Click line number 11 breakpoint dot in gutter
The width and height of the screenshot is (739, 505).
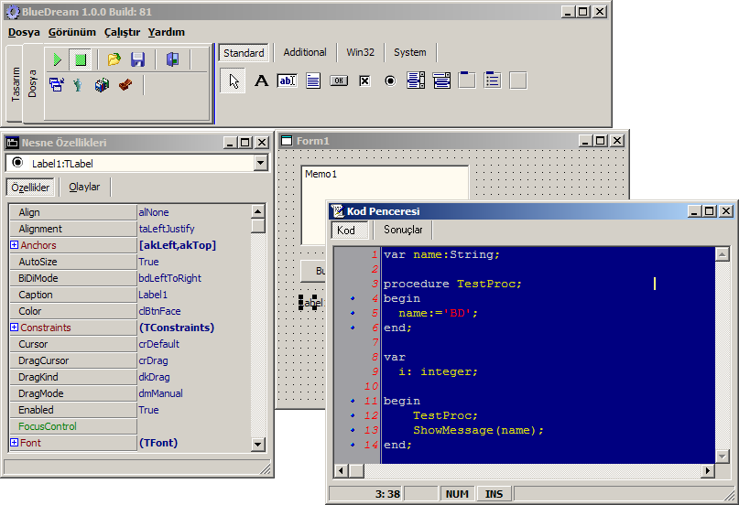coord(353,401)
